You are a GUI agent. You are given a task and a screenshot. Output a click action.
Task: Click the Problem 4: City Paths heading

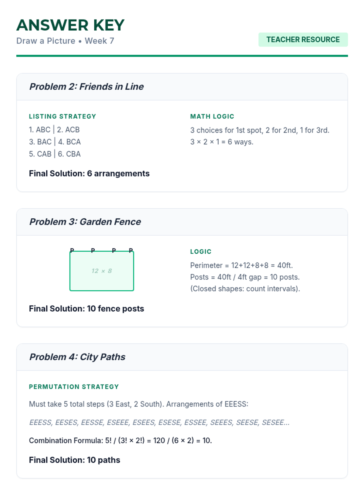coord(77,357)
